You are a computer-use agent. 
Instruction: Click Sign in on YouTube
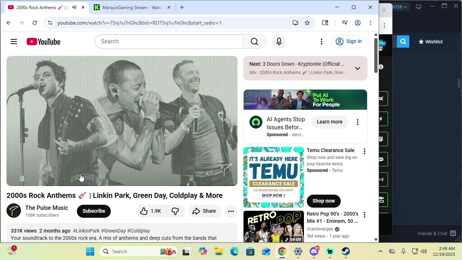pos(349,42)
